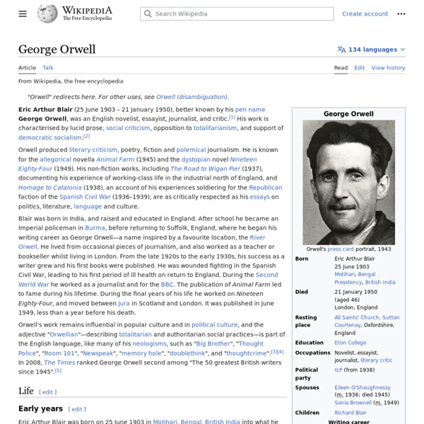Open the three-dot personal tools menu

[401, 14]
